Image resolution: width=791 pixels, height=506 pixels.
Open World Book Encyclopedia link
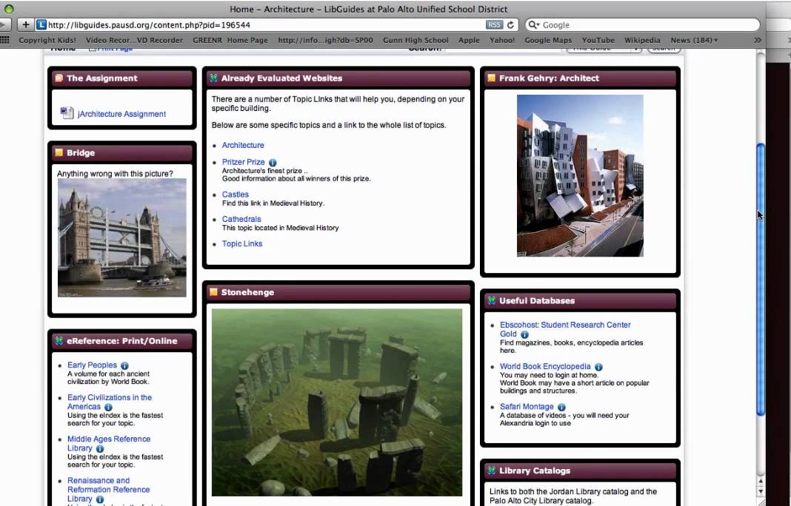[x=545, y=367]
